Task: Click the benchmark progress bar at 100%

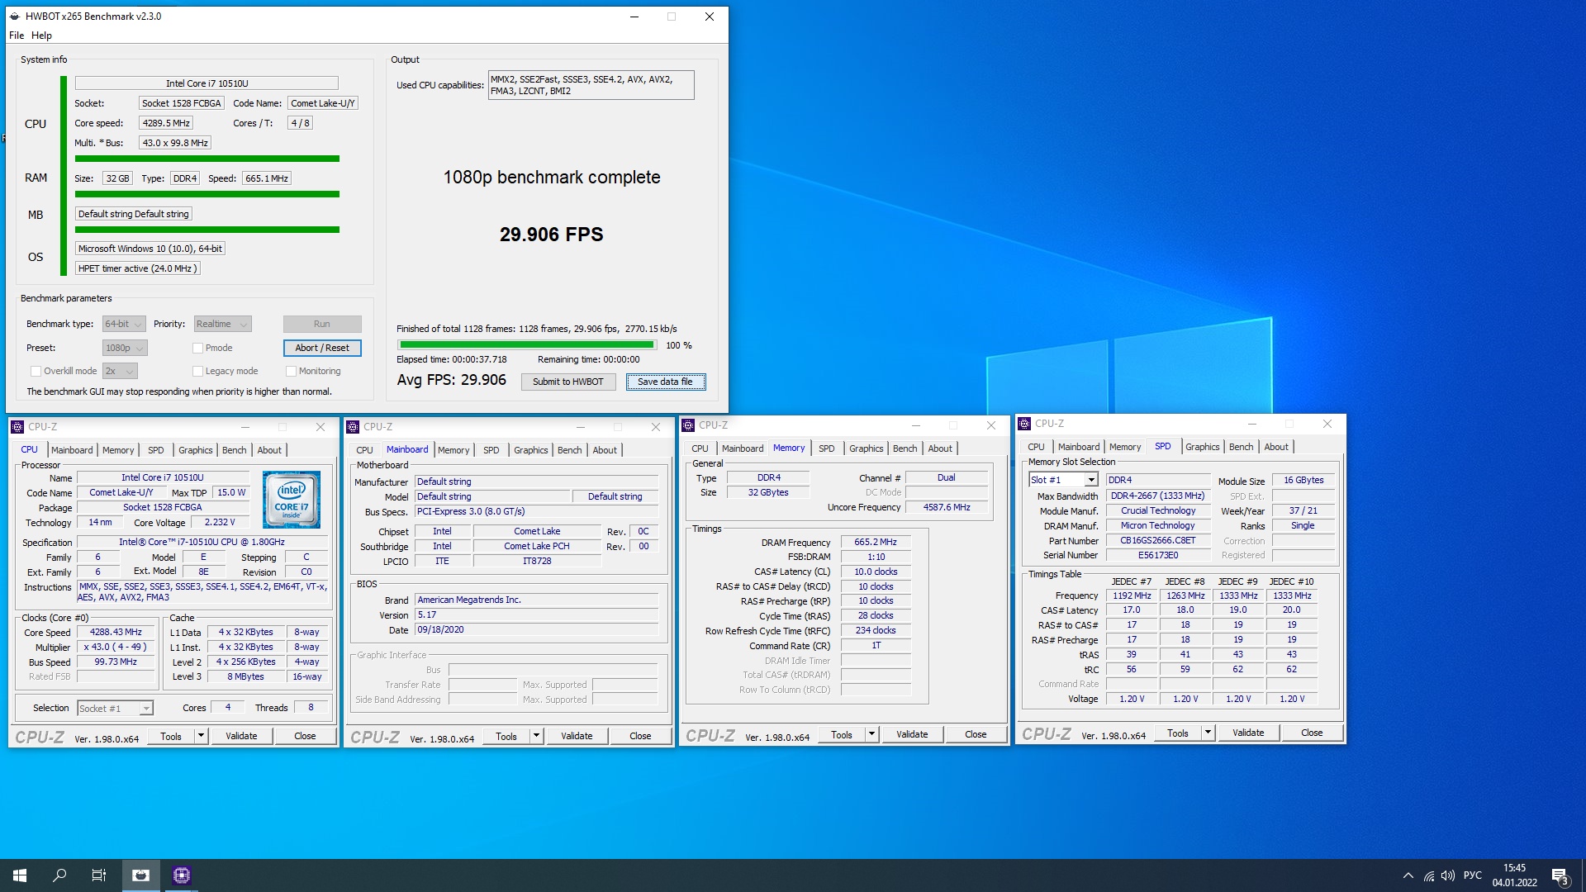Action: tap(526, 345)
